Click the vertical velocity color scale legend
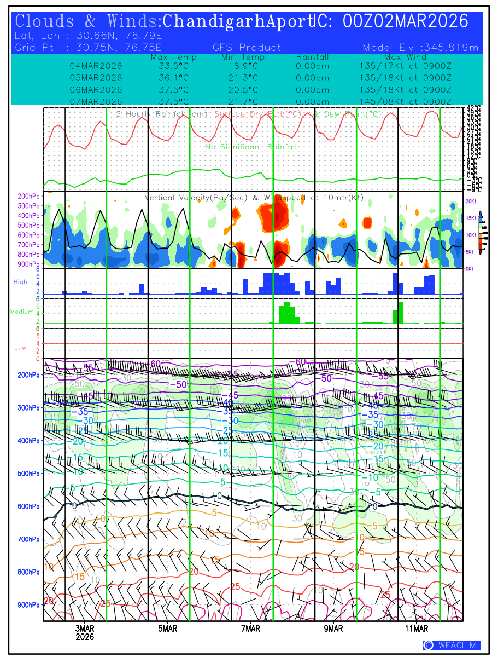The image size is (492, 657). click(479, 233)
